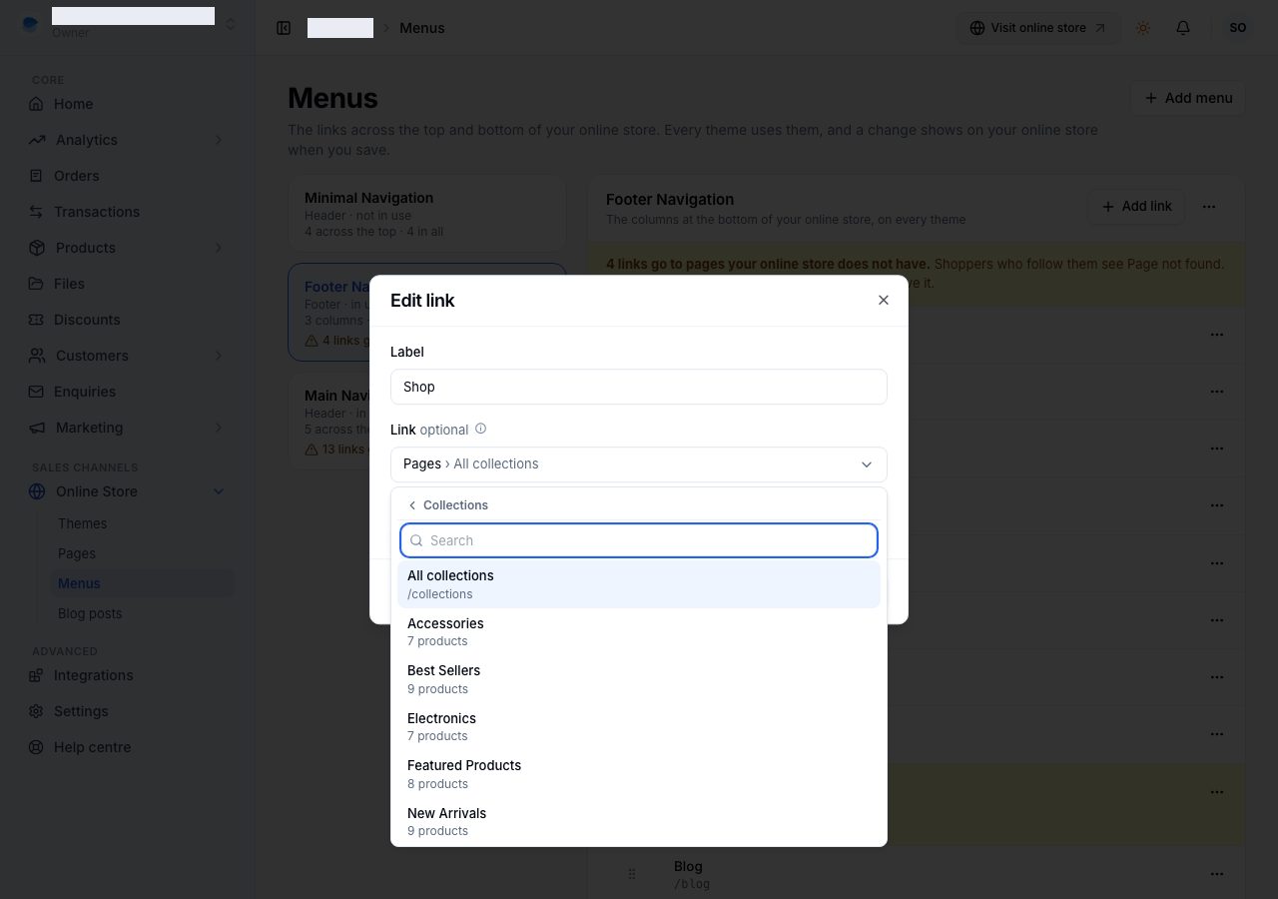Open Integrations in sidebar
The width and height of the screenshot is (1278, 899).
tap(127, 675)
